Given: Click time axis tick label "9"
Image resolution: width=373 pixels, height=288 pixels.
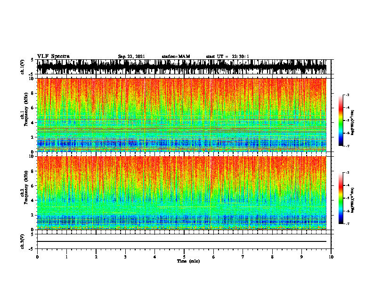Looking at the screenshot, I should pyautogui.click(x=301, y=257).
